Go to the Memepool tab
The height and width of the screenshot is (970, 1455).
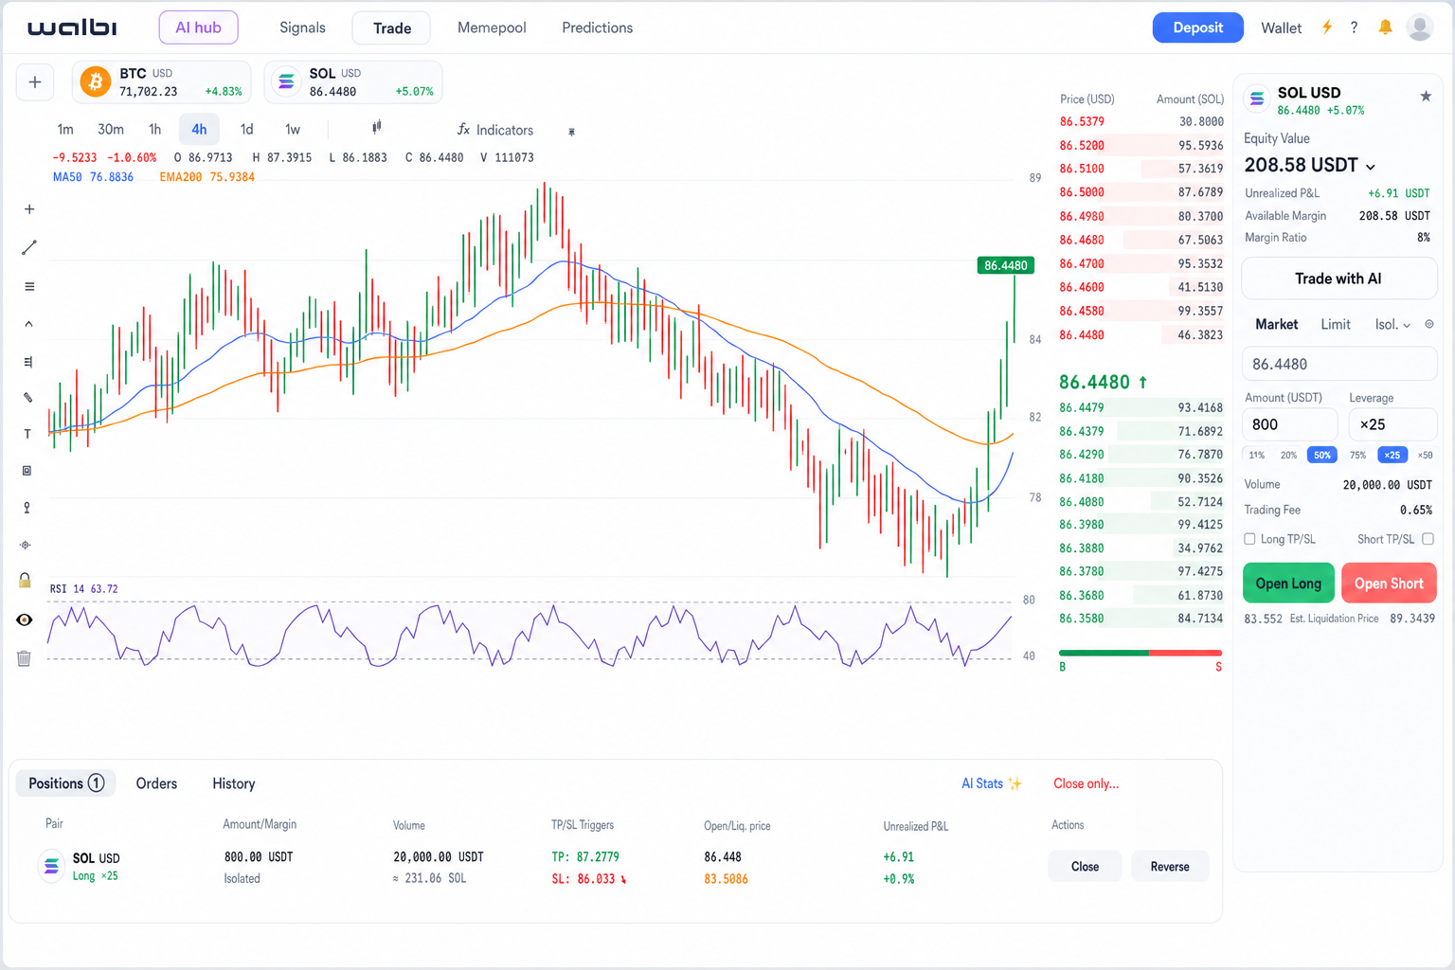pos(492,27)
